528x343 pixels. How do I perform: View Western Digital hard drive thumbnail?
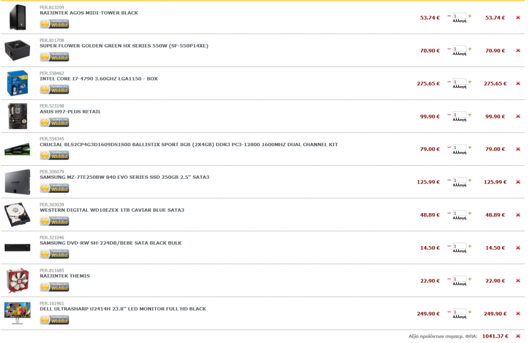[x=18, y=215]
